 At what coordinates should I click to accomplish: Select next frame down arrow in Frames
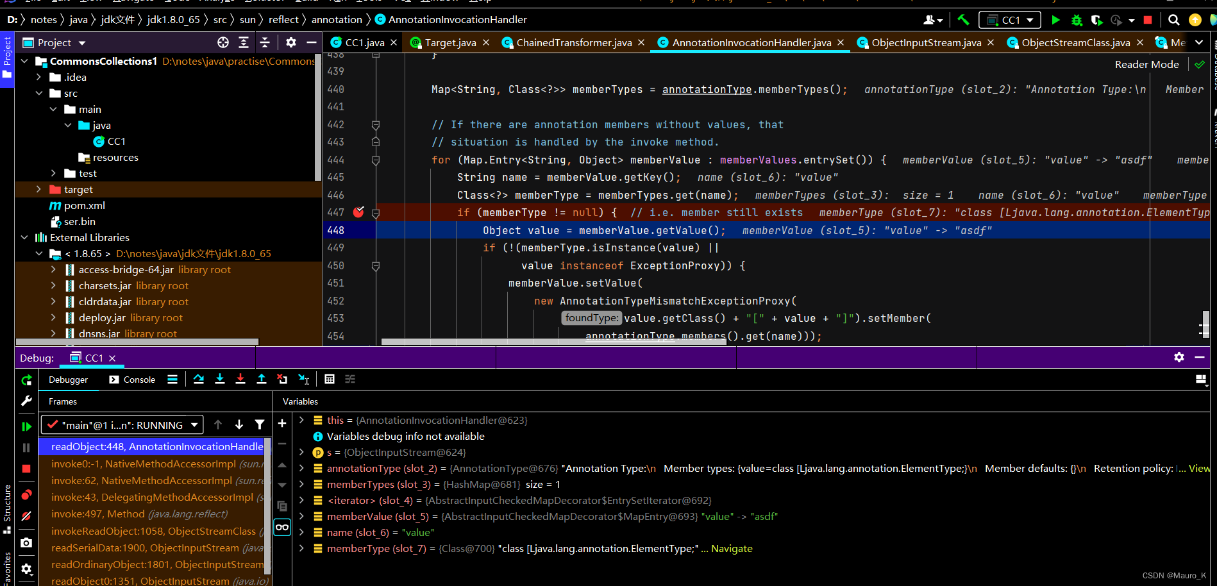pos(239,424)
